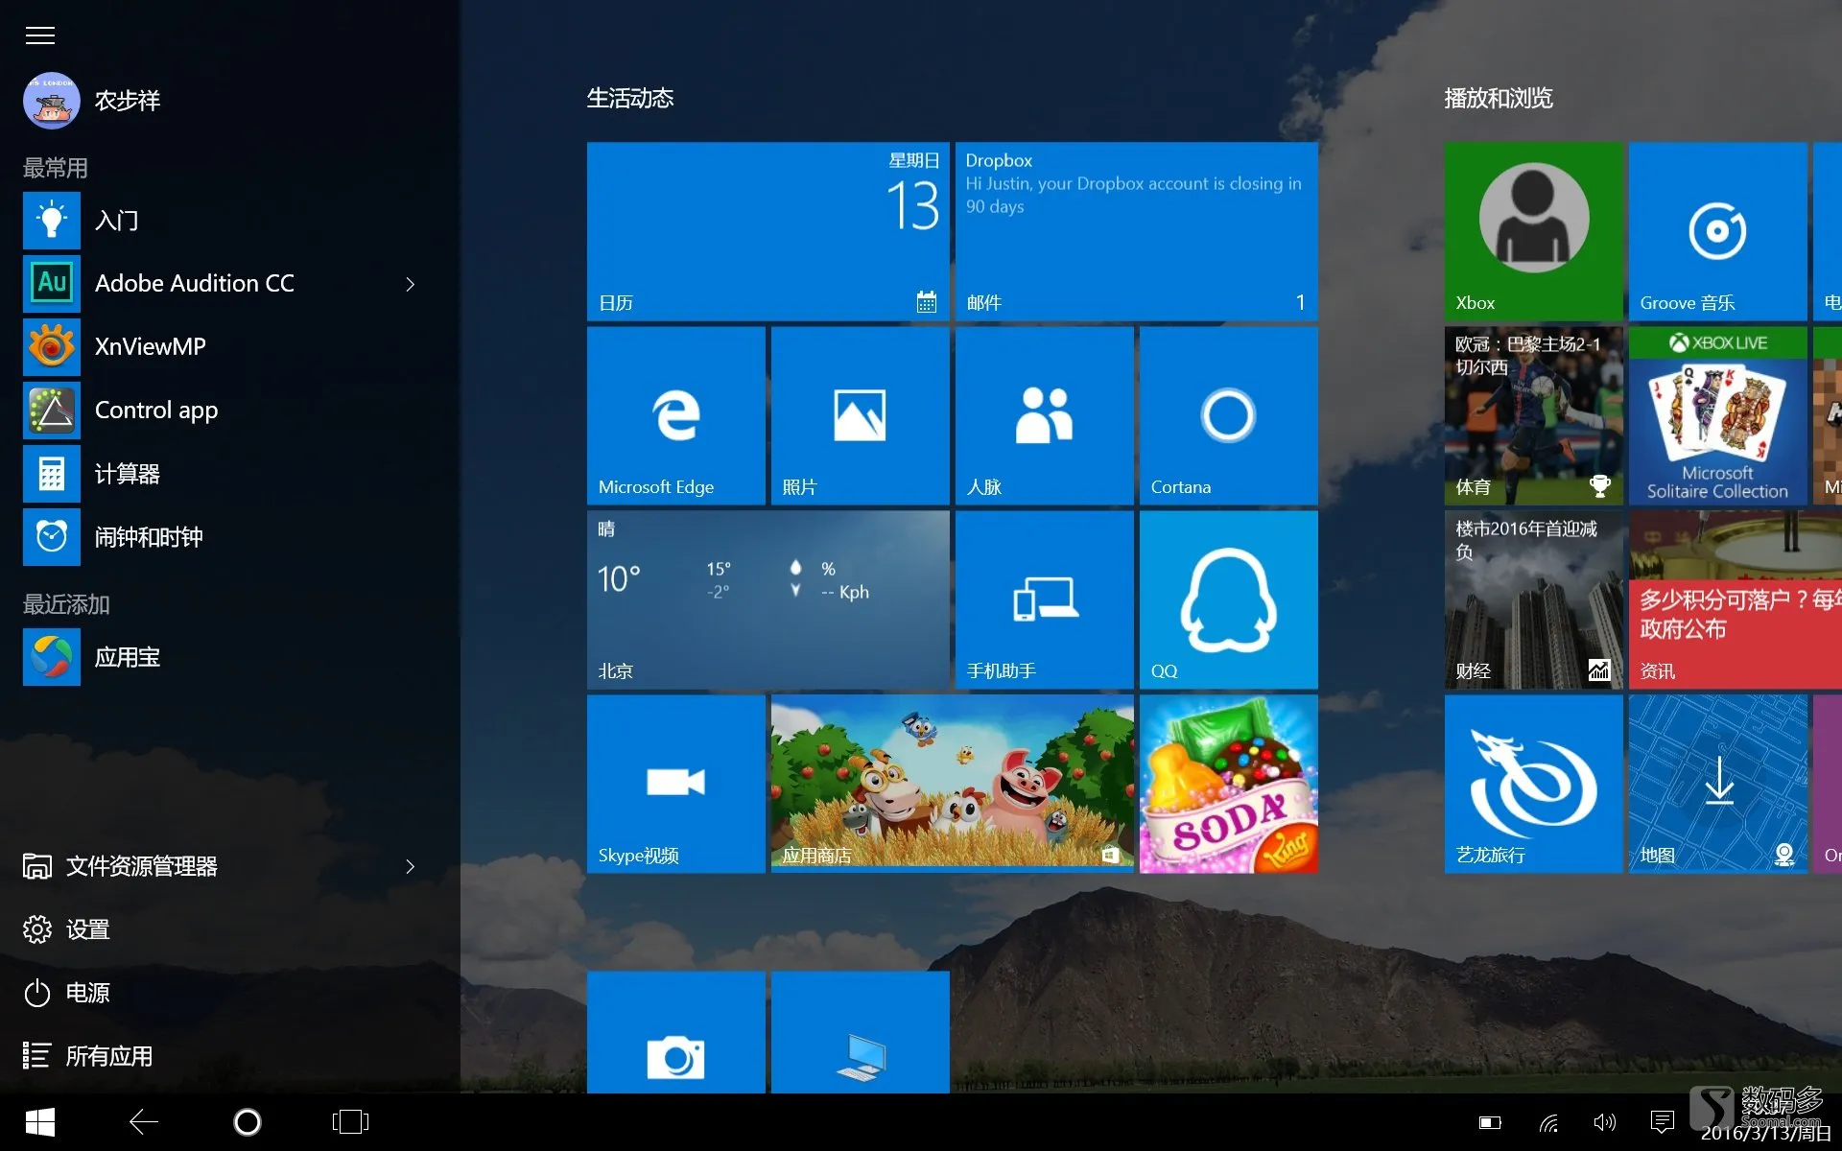Open the hamburger menu at top

pos(39,35)
